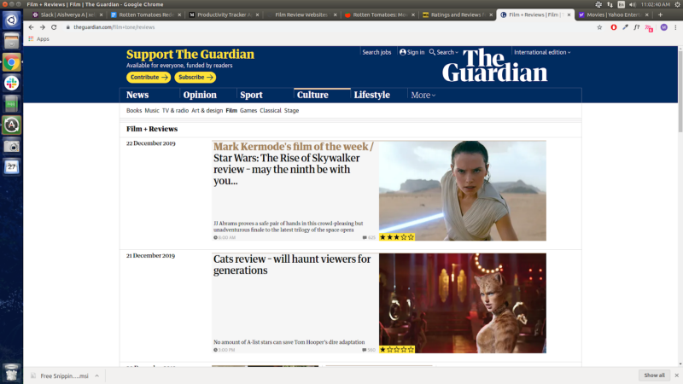The width and height of the screenshot is (683, 384).
Task: Open new Chrome tab
Action: [660, 15]
